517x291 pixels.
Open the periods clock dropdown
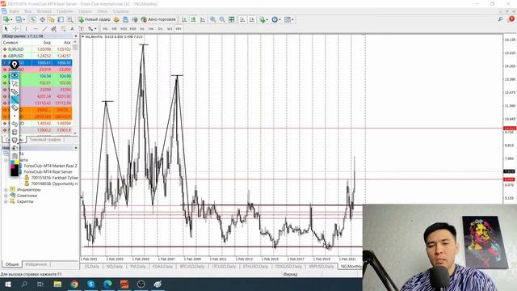[x=276, y=19]
